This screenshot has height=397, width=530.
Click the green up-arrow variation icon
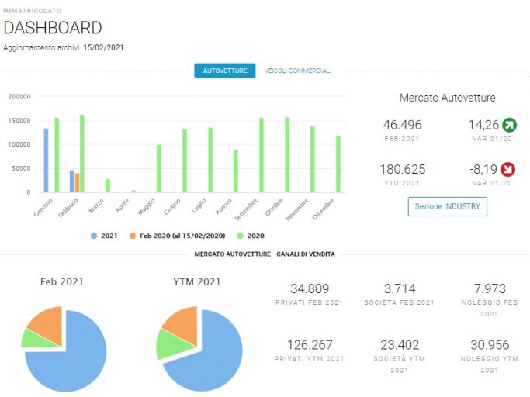pos(509,125)
